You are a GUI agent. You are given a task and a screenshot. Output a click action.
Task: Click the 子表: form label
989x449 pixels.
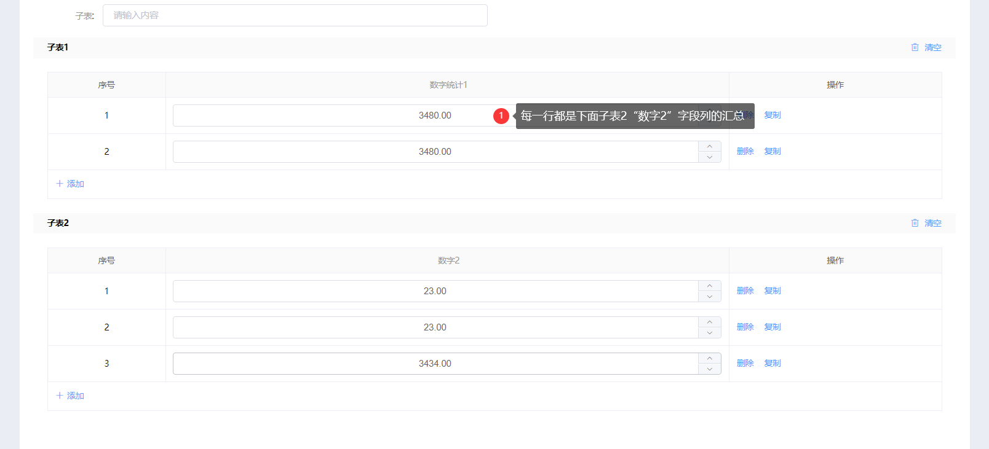[x=85, y=16]
